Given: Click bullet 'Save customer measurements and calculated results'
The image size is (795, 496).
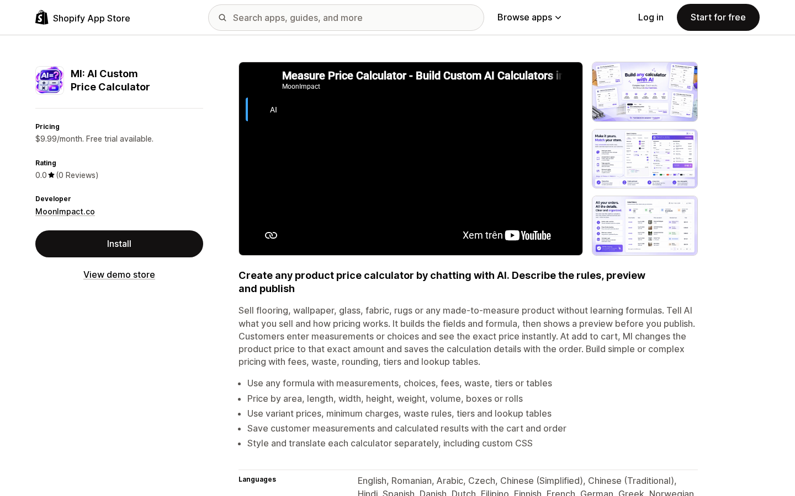Looking at the screenshot, I should (x=407, y=428).
